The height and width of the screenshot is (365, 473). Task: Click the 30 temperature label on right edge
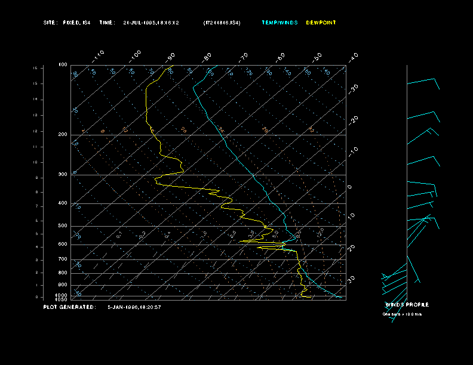tap(352, 279)
